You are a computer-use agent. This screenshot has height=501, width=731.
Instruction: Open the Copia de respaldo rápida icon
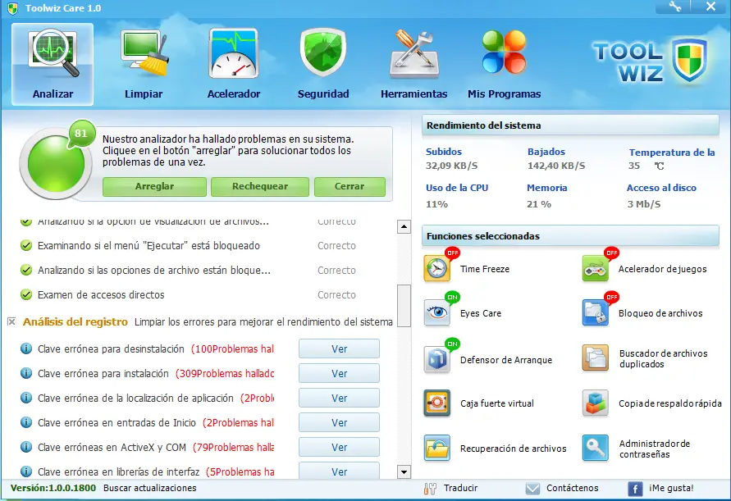tap(596, 403)
